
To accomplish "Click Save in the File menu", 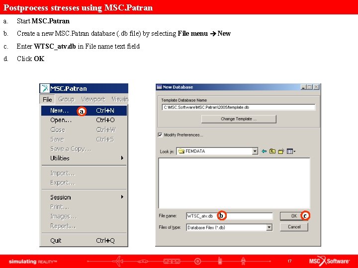I will click(84, 139).
